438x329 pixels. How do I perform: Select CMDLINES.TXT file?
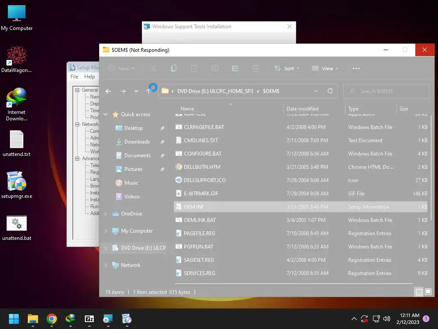tap(301, 141)
